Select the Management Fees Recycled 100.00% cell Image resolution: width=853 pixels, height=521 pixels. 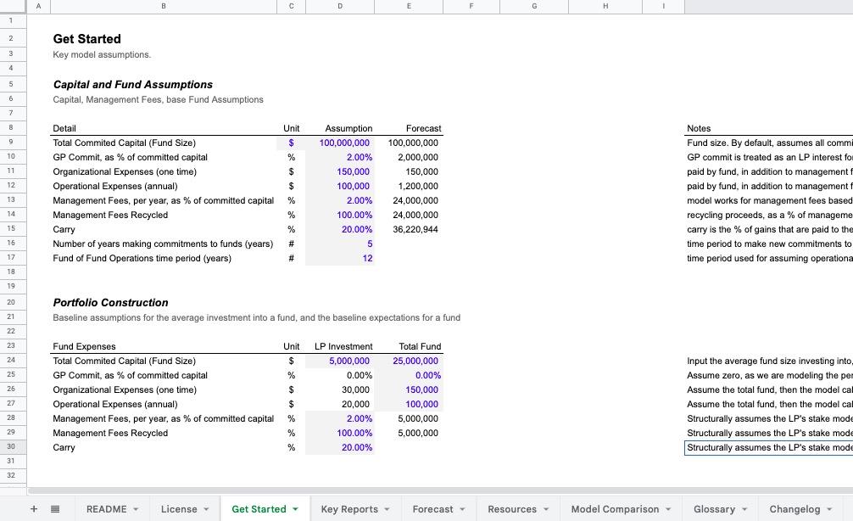click(x=340, y=215)
